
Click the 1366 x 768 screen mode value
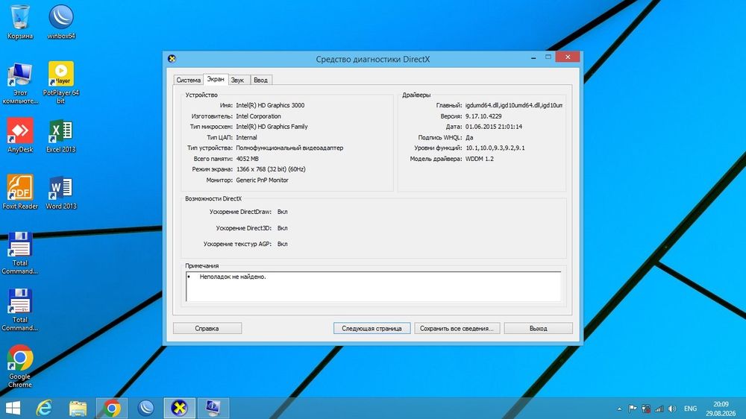pyautogui.click(x=271, y=169)
